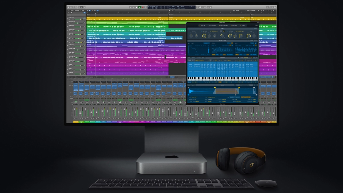Open the Group menu in the Mapping pane

tap(194, 58)
